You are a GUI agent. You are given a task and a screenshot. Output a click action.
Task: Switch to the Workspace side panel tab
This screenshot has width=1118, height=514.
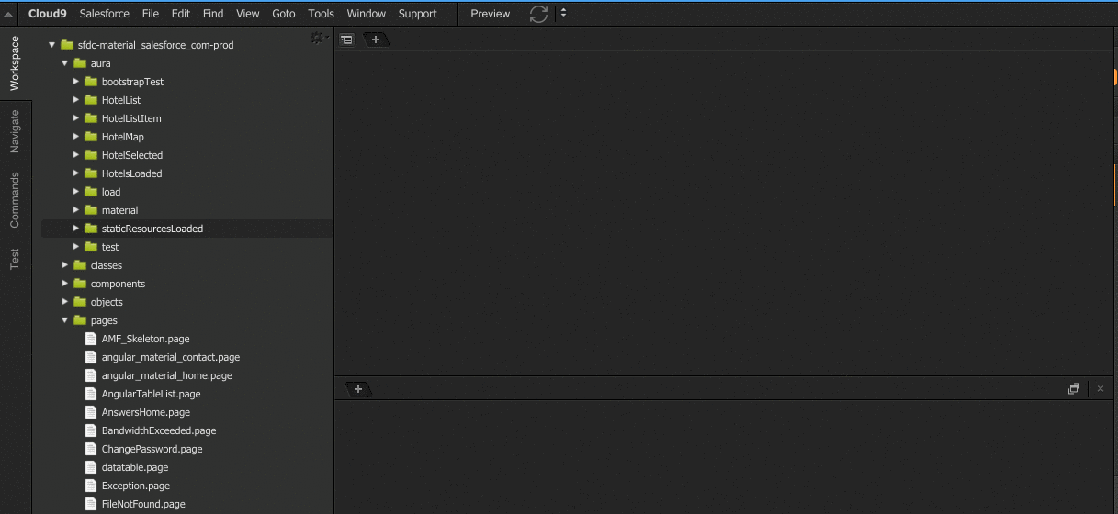click(15, 63)
